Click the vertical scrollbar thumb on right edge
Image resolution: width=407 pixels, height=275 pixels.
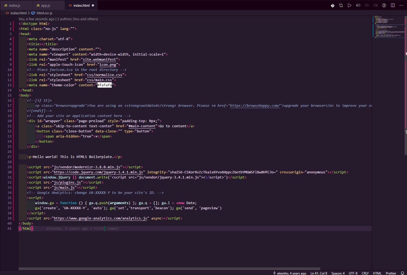coord(406,85)
